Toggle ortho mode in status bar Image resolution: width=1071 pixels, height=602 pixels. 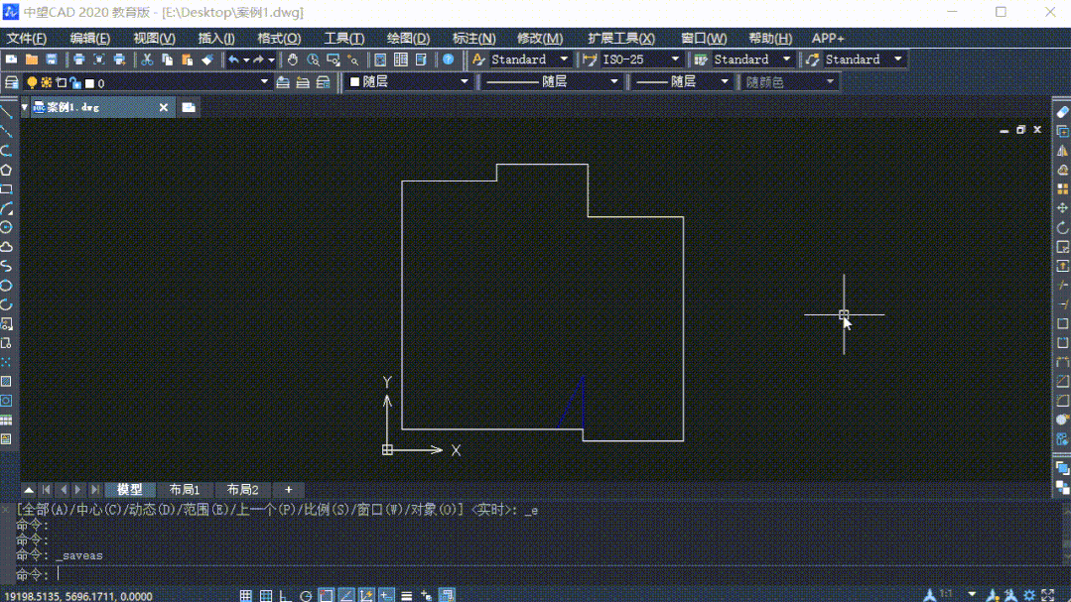(x=286, y=595)
